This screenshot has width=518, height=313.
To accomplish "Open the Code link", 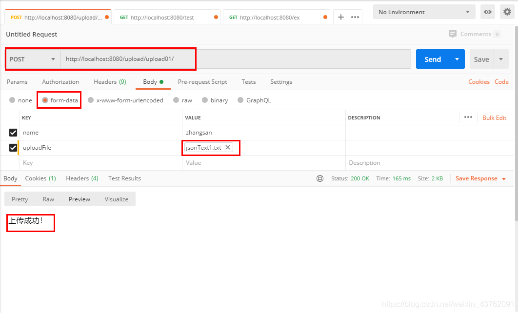I will 501,81.
